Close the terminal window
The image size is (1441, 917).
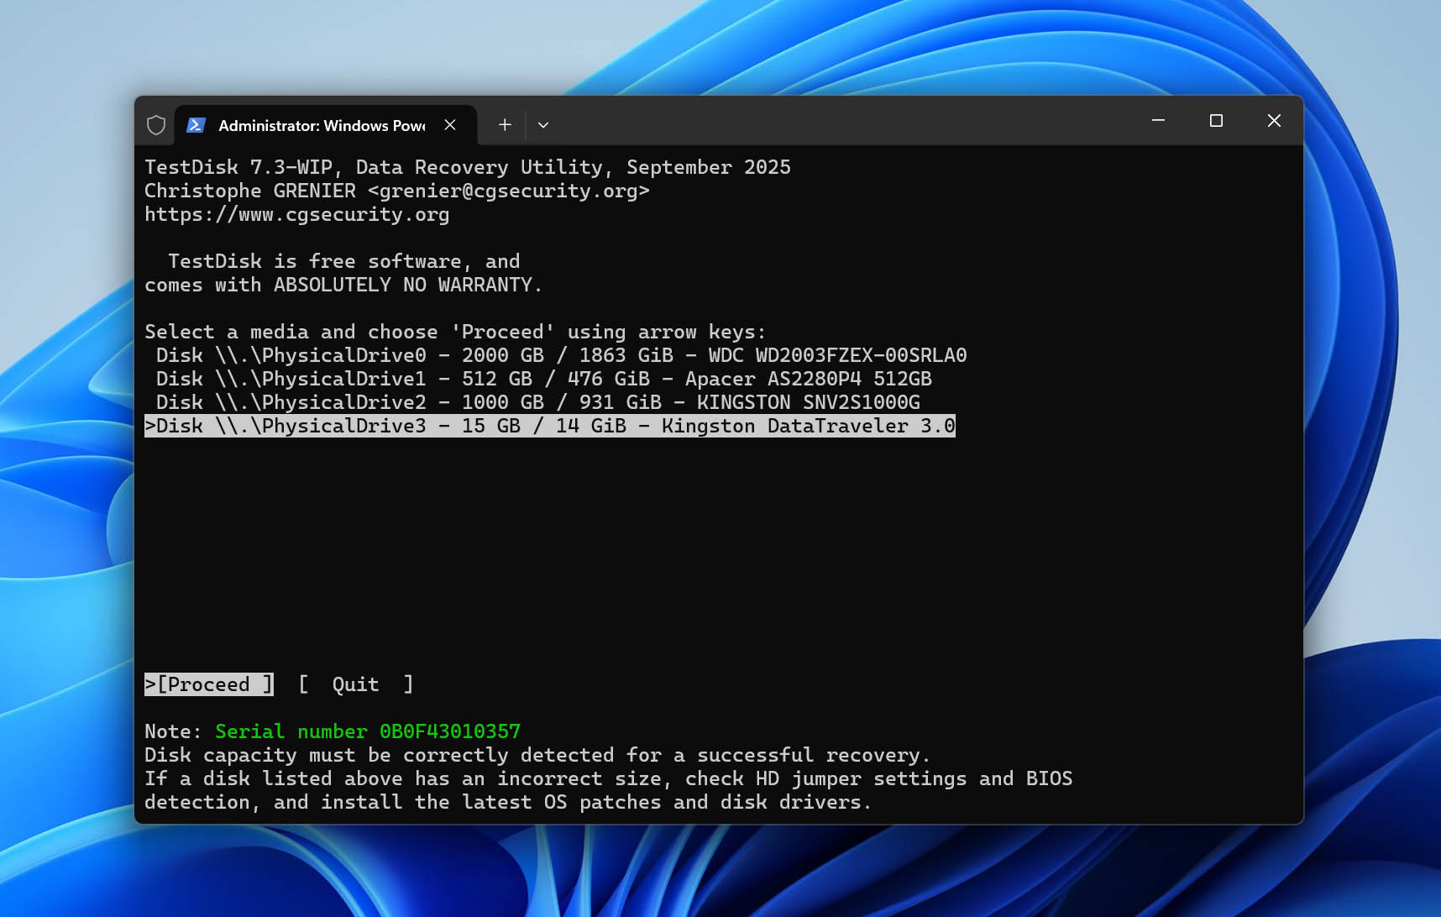pyautogui.click(x=1274, y=121)
